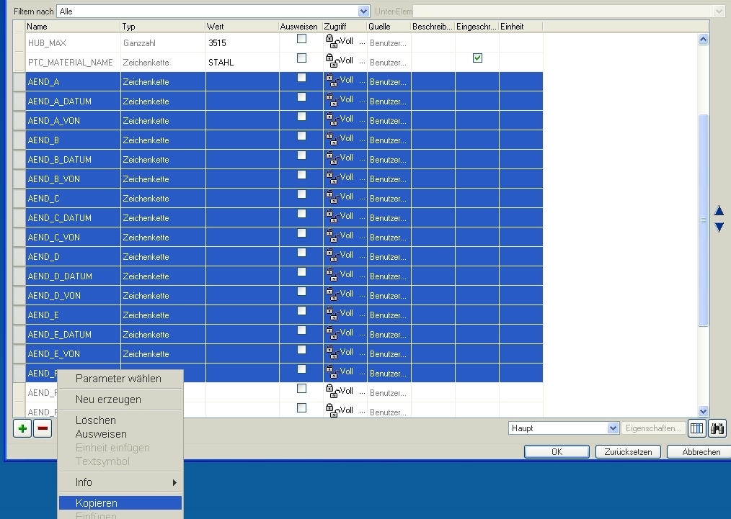Open the Haupt dropdown list
The image size is (731, 519).
613,428
